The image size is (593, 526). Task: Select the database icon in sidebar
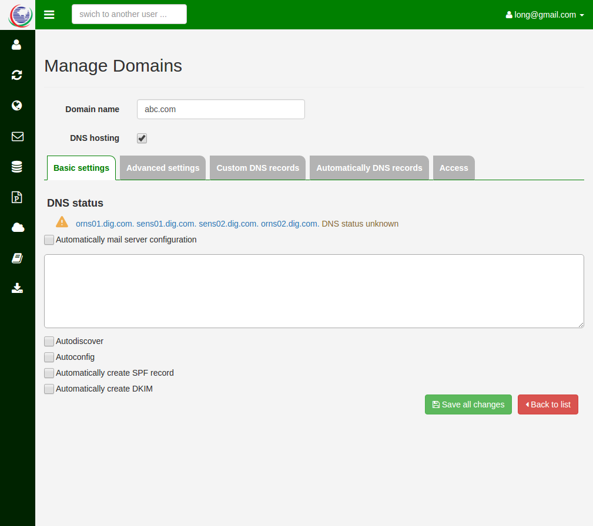pos(17,167)
